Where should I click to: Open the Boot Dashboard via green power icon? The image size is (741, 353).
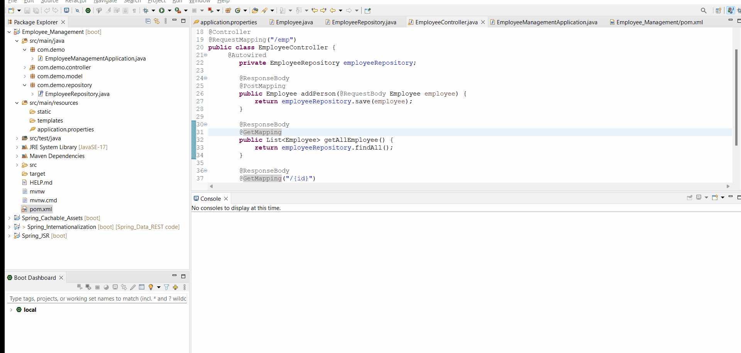coord(88,10)
